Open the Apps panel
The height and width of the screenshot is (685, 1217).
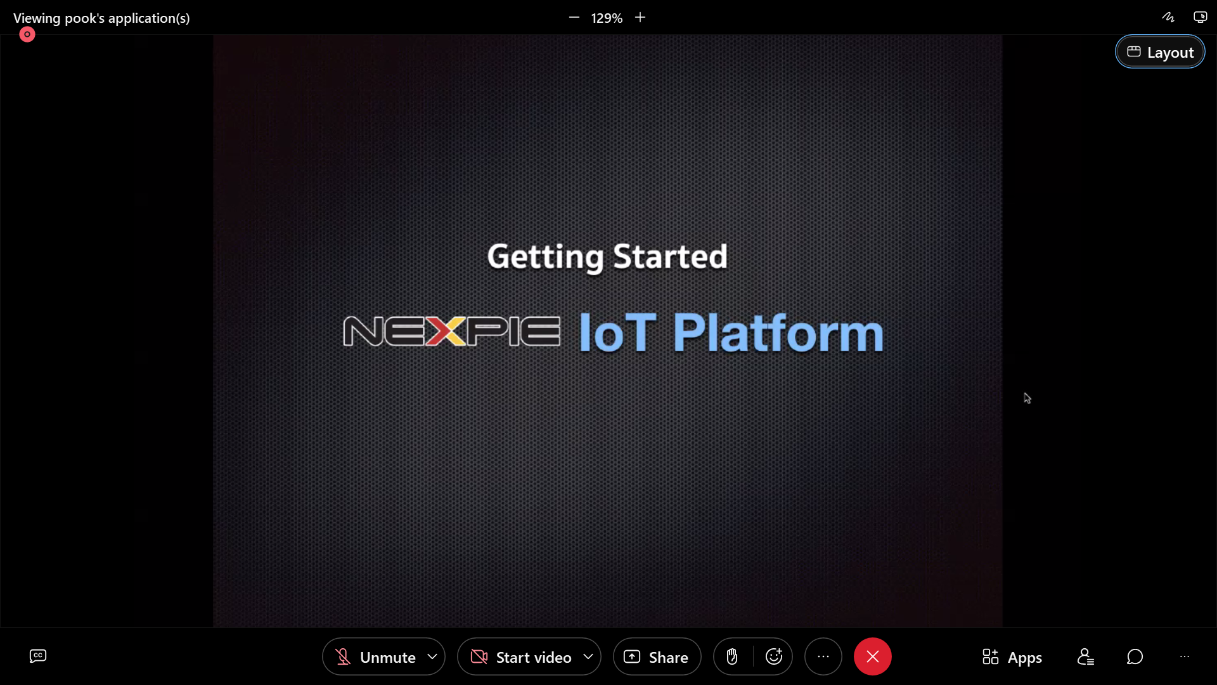(x=1012, y=657)
